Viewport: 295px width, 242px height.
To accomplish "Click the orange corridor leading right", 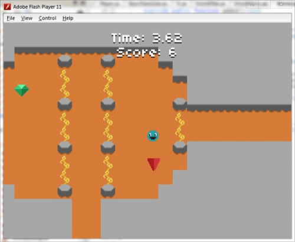I will pos(239,126).
